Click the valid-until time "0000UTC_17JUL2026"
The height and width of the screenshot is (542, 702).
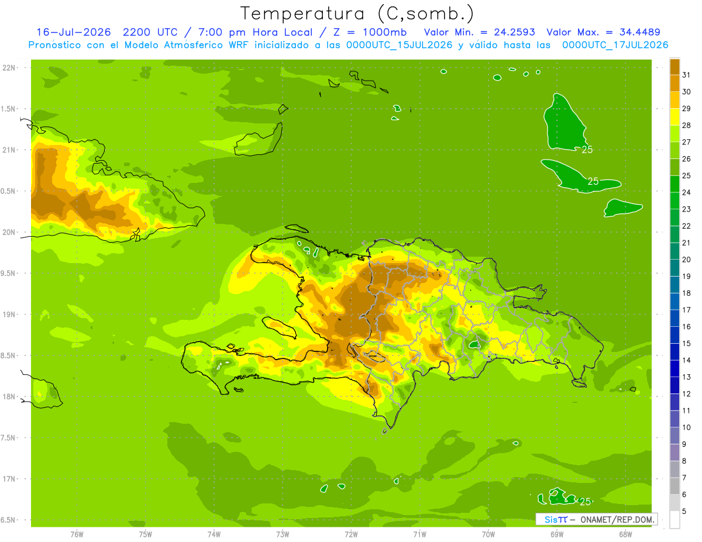pyautogui.click(x=615, y=45)
